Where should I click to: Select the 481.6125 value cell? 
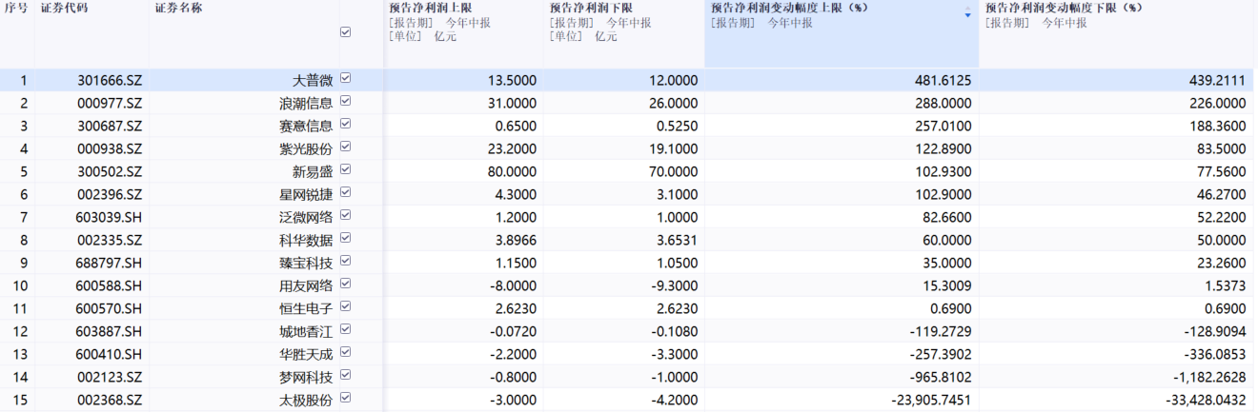tap(842, 80)
